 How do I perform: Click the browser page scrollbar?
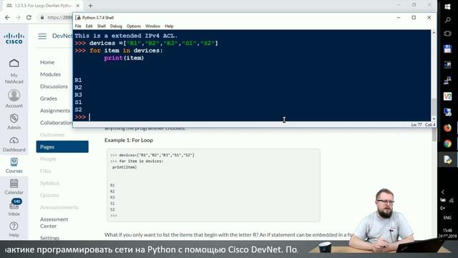[434, 135]
